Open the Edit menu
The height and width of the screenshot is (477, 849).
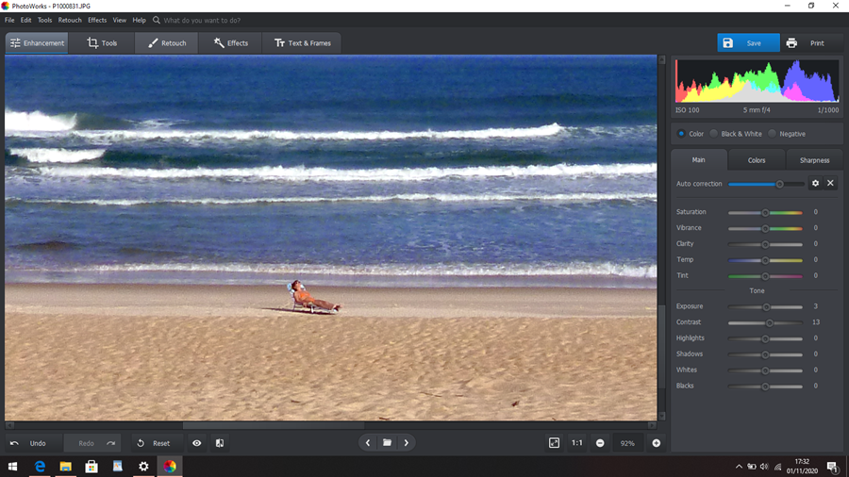[26, 20]
